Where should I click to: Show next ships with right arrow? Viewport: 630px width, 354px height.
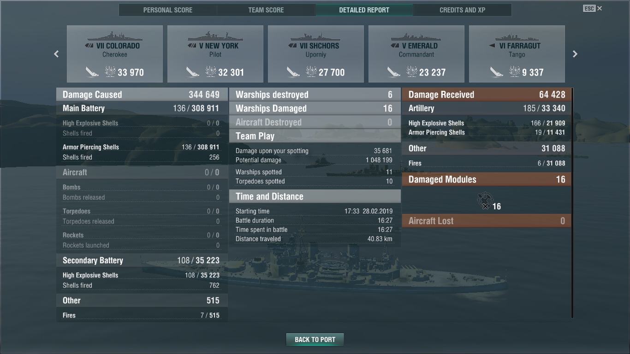point(575,54)
